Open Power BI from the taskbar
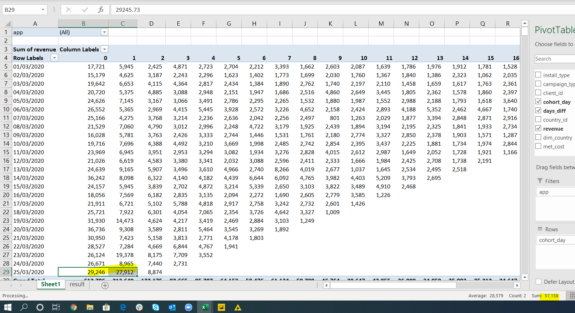575x313 pixels. point(221,307)
